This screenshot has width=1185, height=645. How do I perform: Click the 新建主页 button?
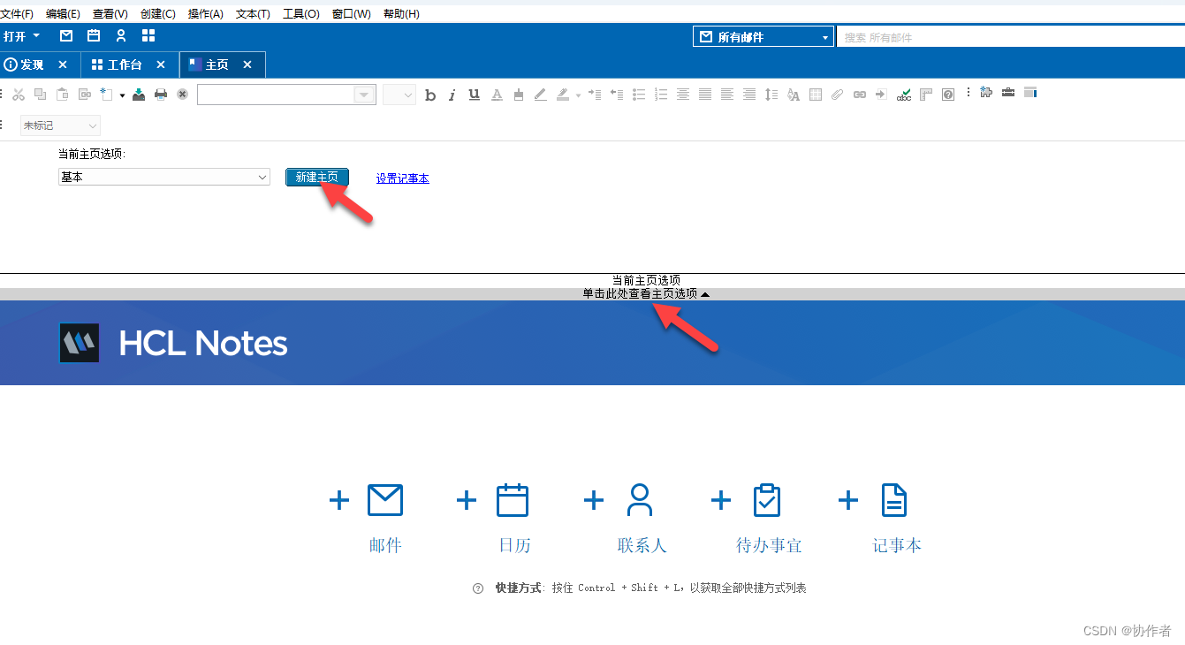point(317,178)
